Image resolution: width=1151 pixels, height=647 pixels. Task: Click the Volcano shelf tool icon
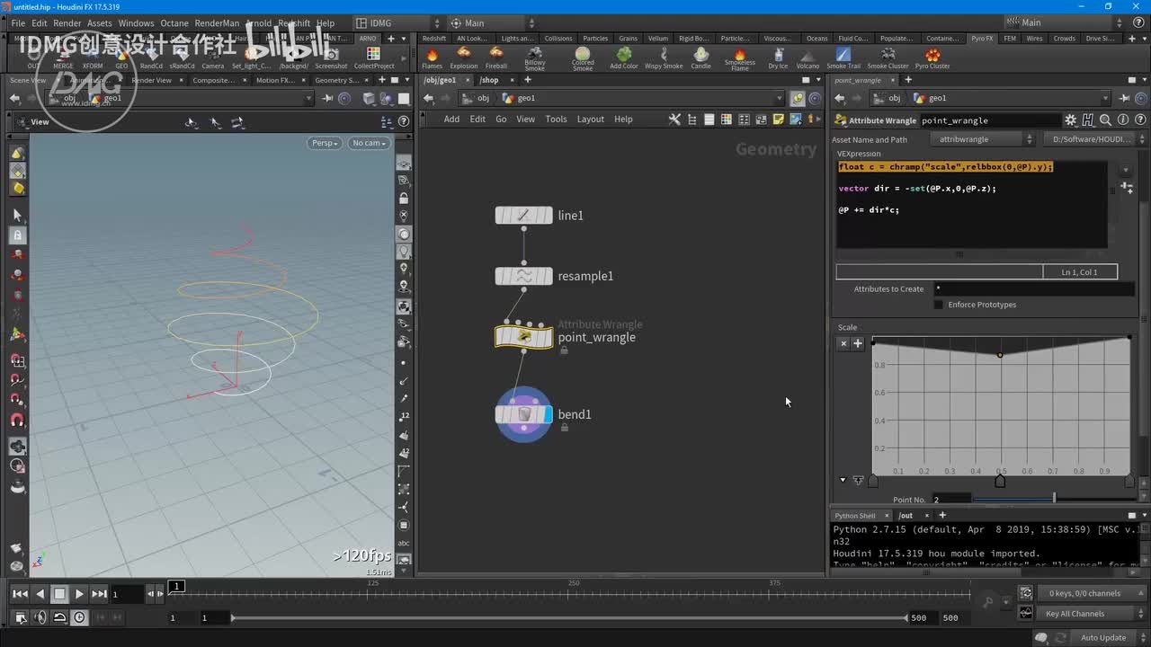(x=807, y=57)
